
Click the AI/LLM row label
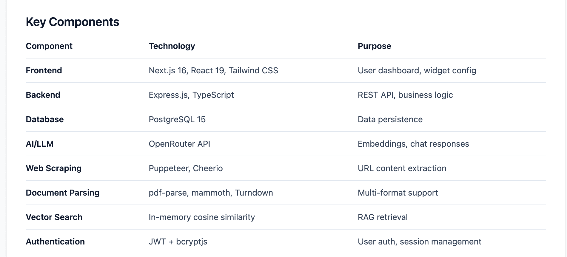tap(40, 144)
